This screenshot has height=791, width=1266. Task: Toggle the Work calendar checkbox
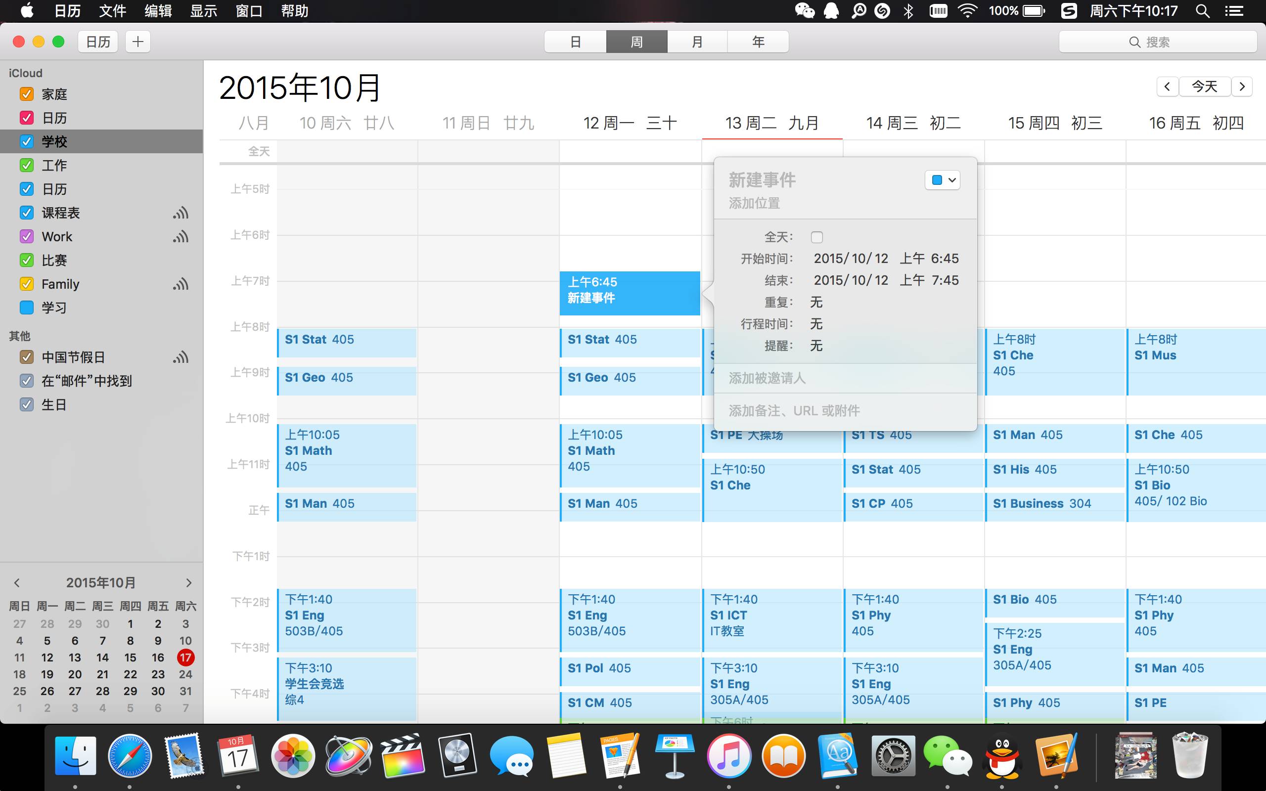[x=27, y=236]
